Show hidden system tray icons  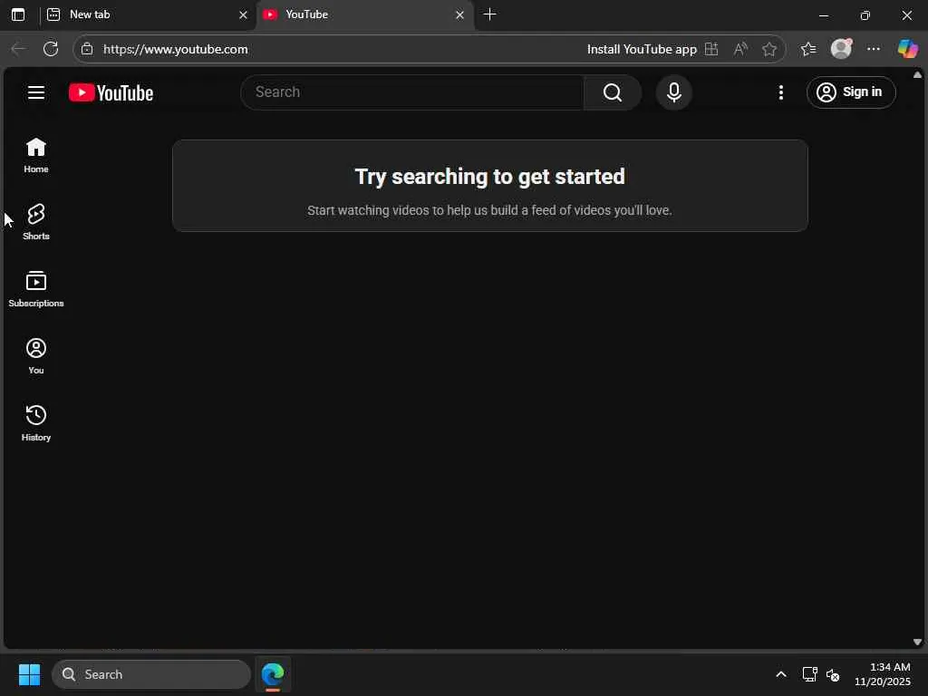(781, 674)
